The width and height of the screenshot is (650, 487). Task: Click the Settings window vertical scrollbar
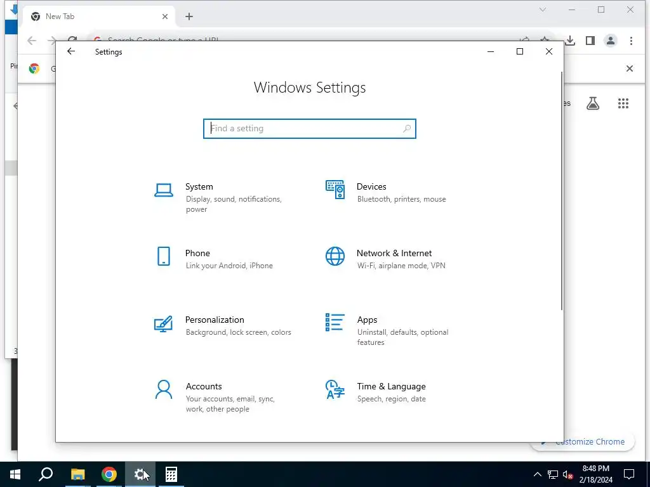pos(562,190)
